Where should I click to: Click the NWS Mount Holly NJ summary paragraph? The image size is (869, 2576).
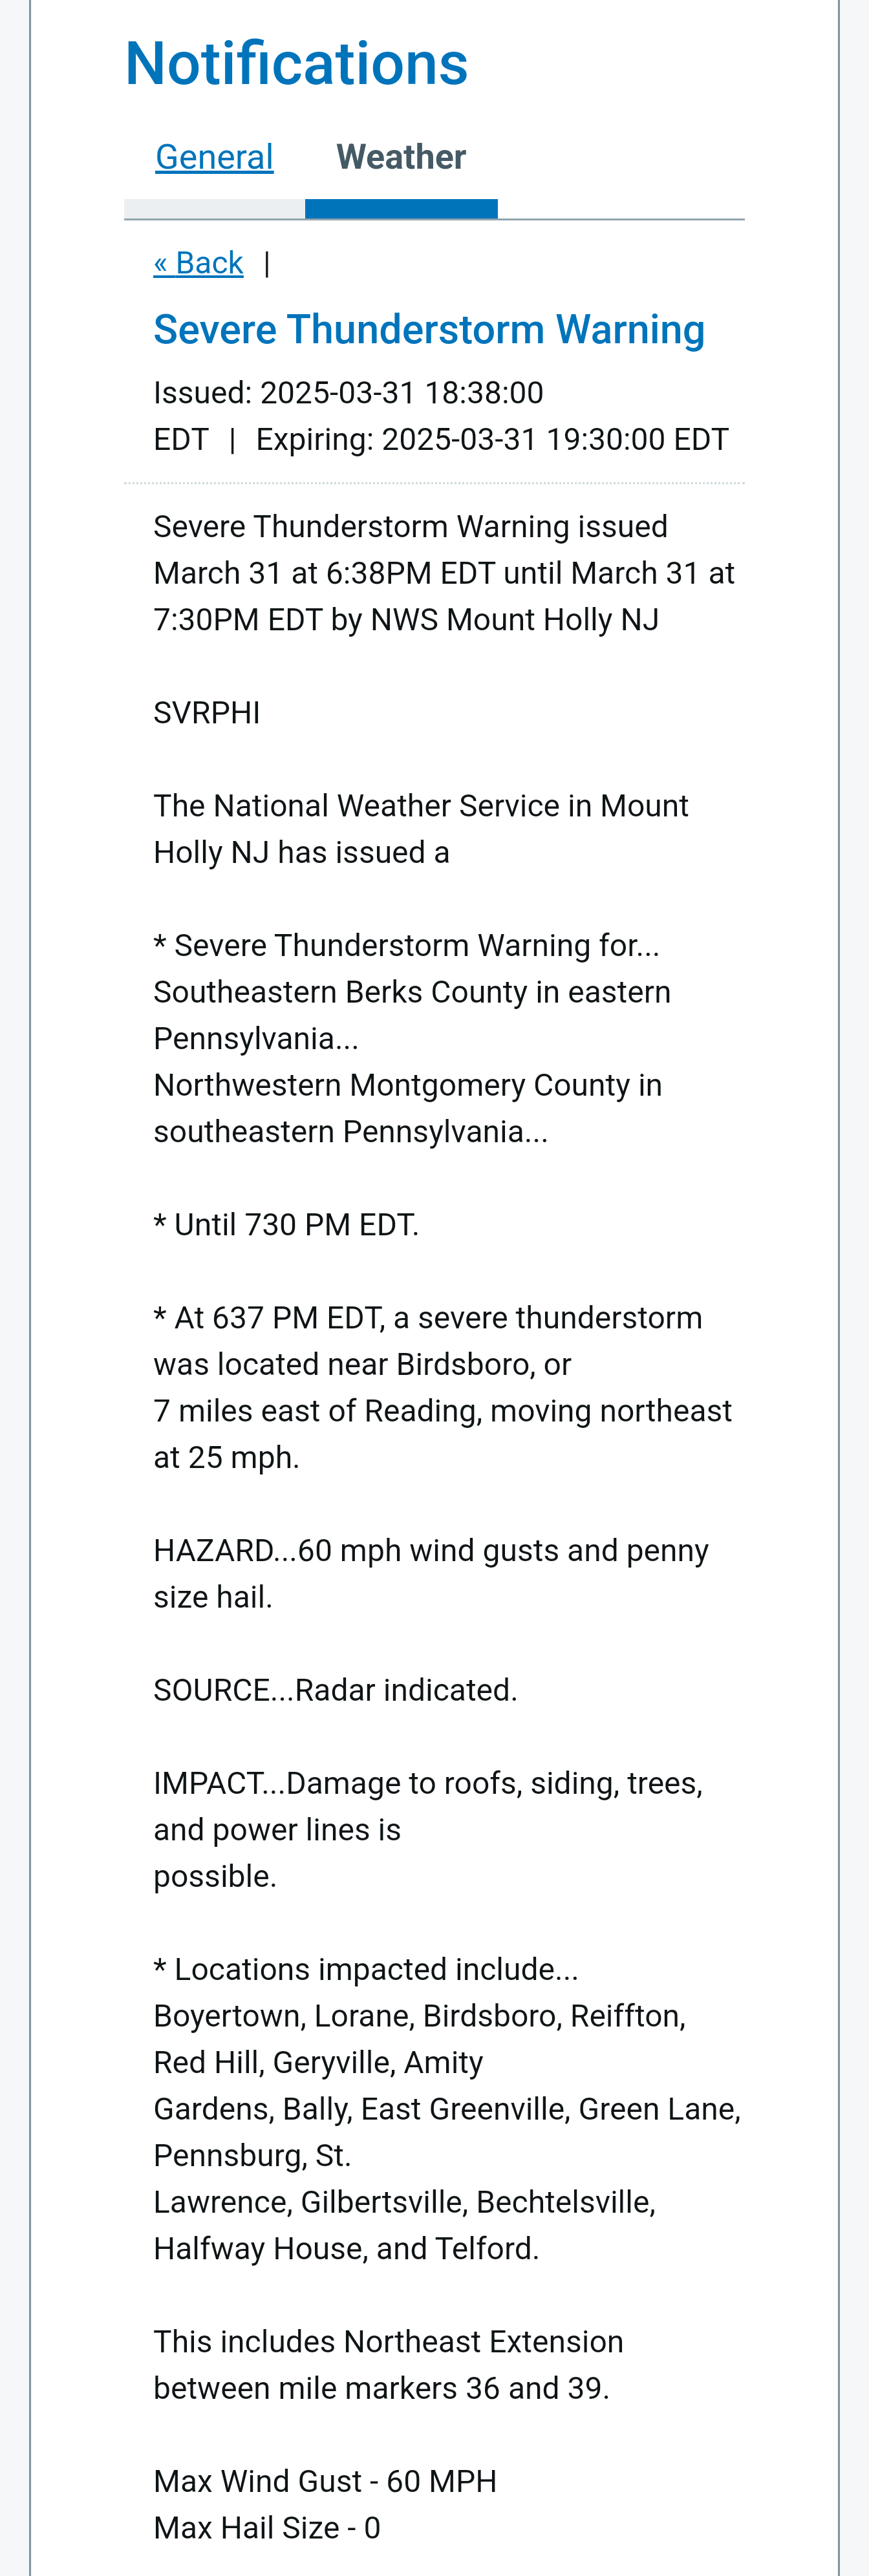pos(444,573)
